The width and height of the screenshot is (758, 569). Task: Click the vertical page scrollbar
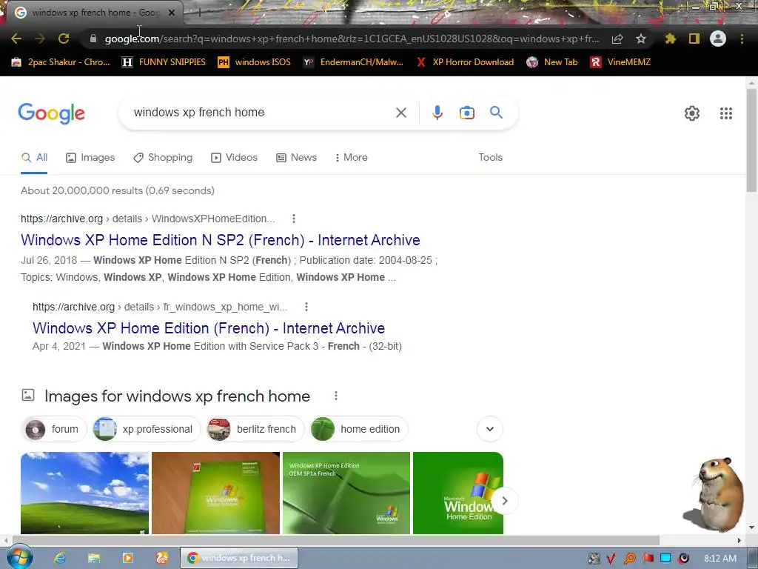coord(751,140)
